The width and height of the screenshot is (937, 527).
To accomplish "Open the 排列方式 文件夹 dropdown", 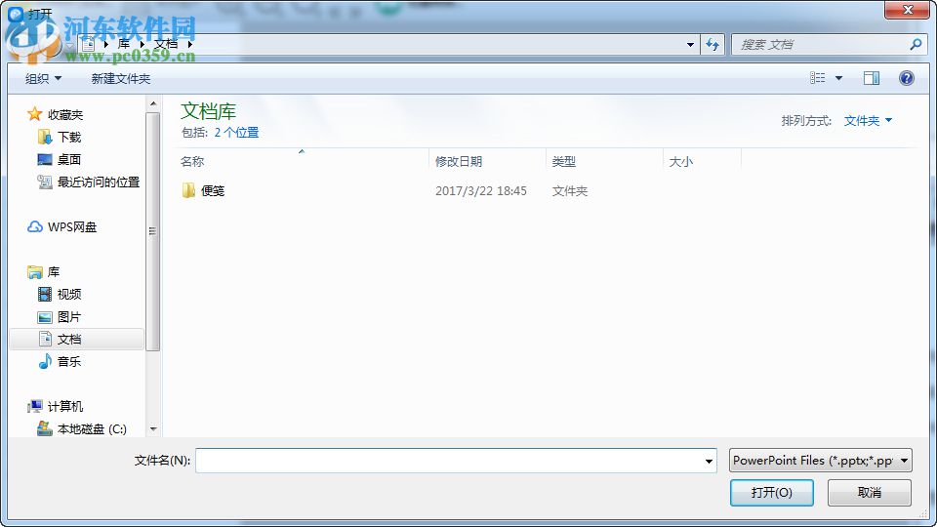I will tap(868, 121).
